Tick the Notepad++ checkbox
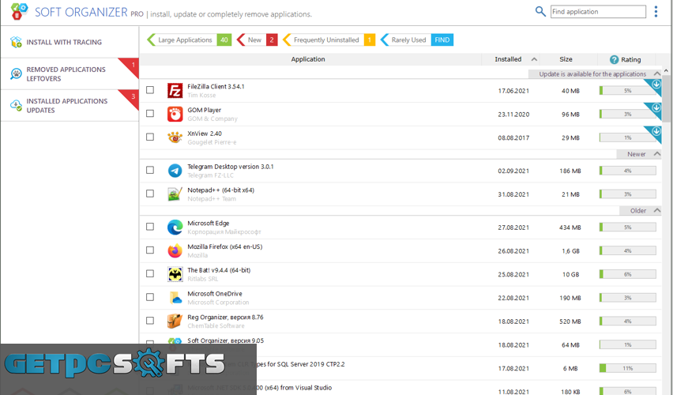This screenshot has width=673, height=395. coord(150,194)
